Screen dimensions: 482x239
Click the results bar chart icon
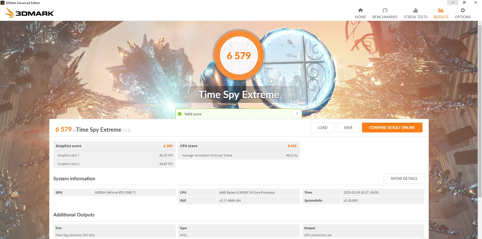pos(441,10)
